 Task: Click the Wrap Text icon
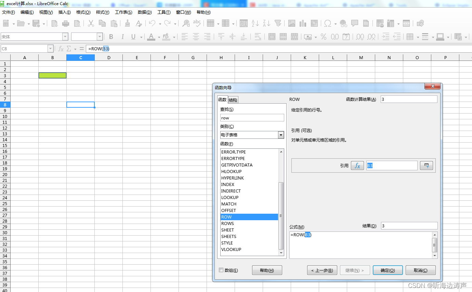click(258, 37)
